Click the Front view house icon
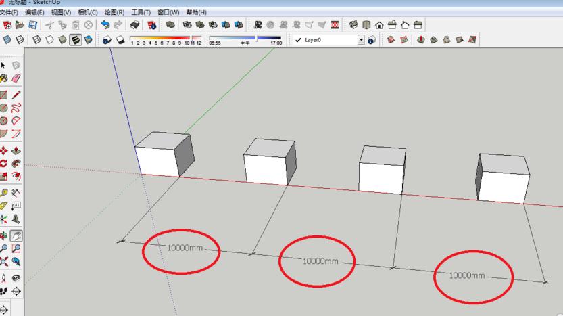Image resolution: width=563 pixels, height=316 pixels. pos(379,25)
